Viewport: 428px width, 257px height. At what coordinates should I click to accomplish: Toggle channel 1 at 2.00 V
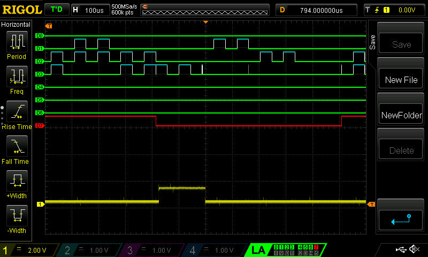click(29, 250)
